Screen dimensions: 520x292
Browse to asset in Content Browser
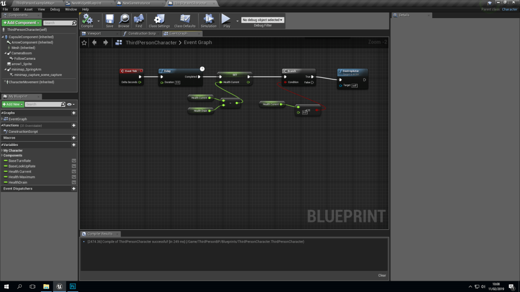coord(124,21)
